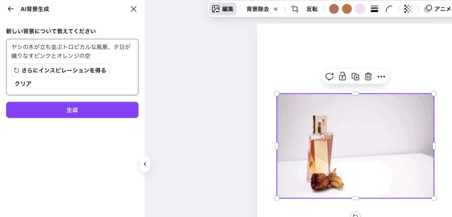Pick the orange color swatch
452x217 pixels.
coord(347,9)
